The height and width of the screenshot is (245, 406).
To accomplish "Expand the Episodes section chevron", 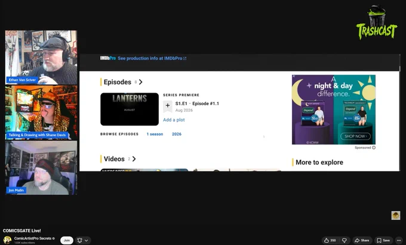I will tap(140, 82).
